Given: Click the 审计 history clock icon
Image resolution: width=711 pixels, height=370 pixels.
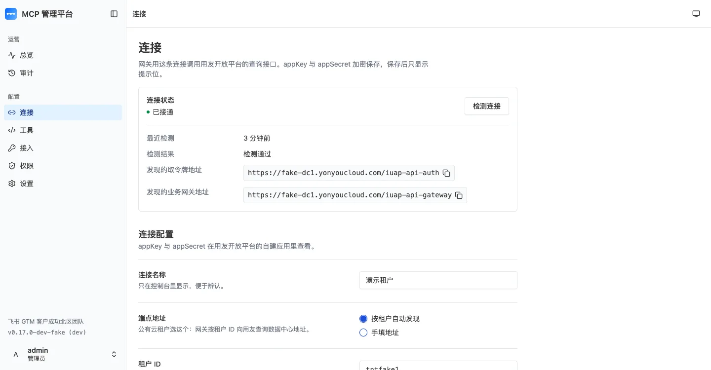Looking at the screenshot, I should coord(12,73).
